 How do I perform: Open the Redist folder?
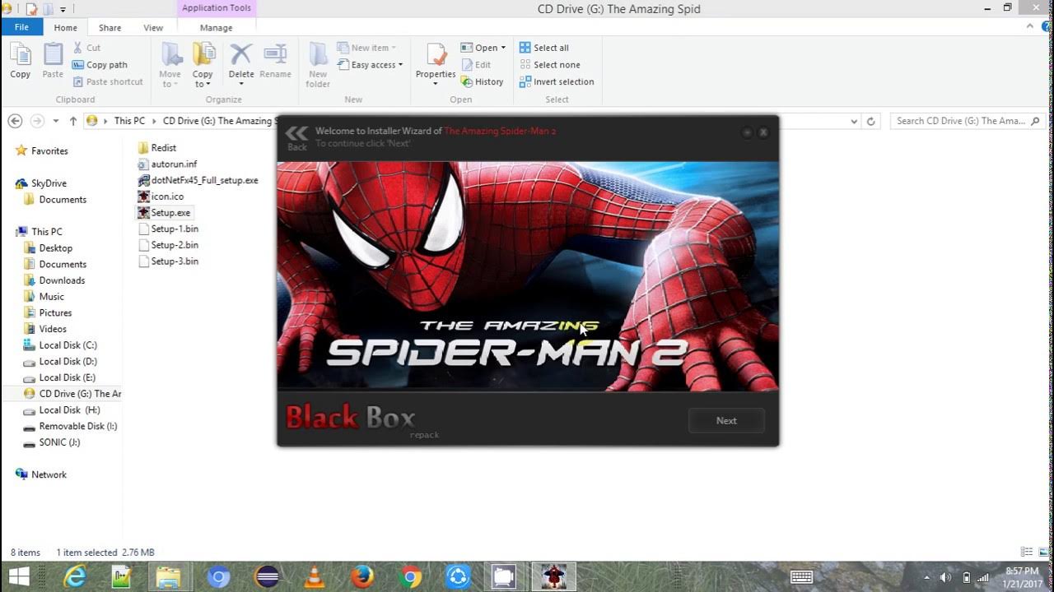click(156, 148)
